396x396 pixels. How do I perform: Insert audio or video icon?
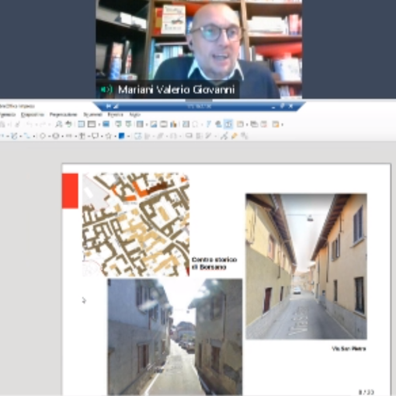pyautogui.click(x=164, y=124)
